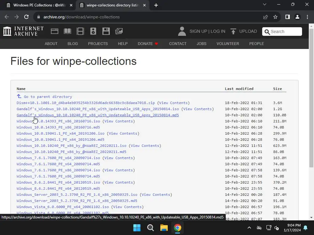Open Windows Start menu

coord(137,228)
